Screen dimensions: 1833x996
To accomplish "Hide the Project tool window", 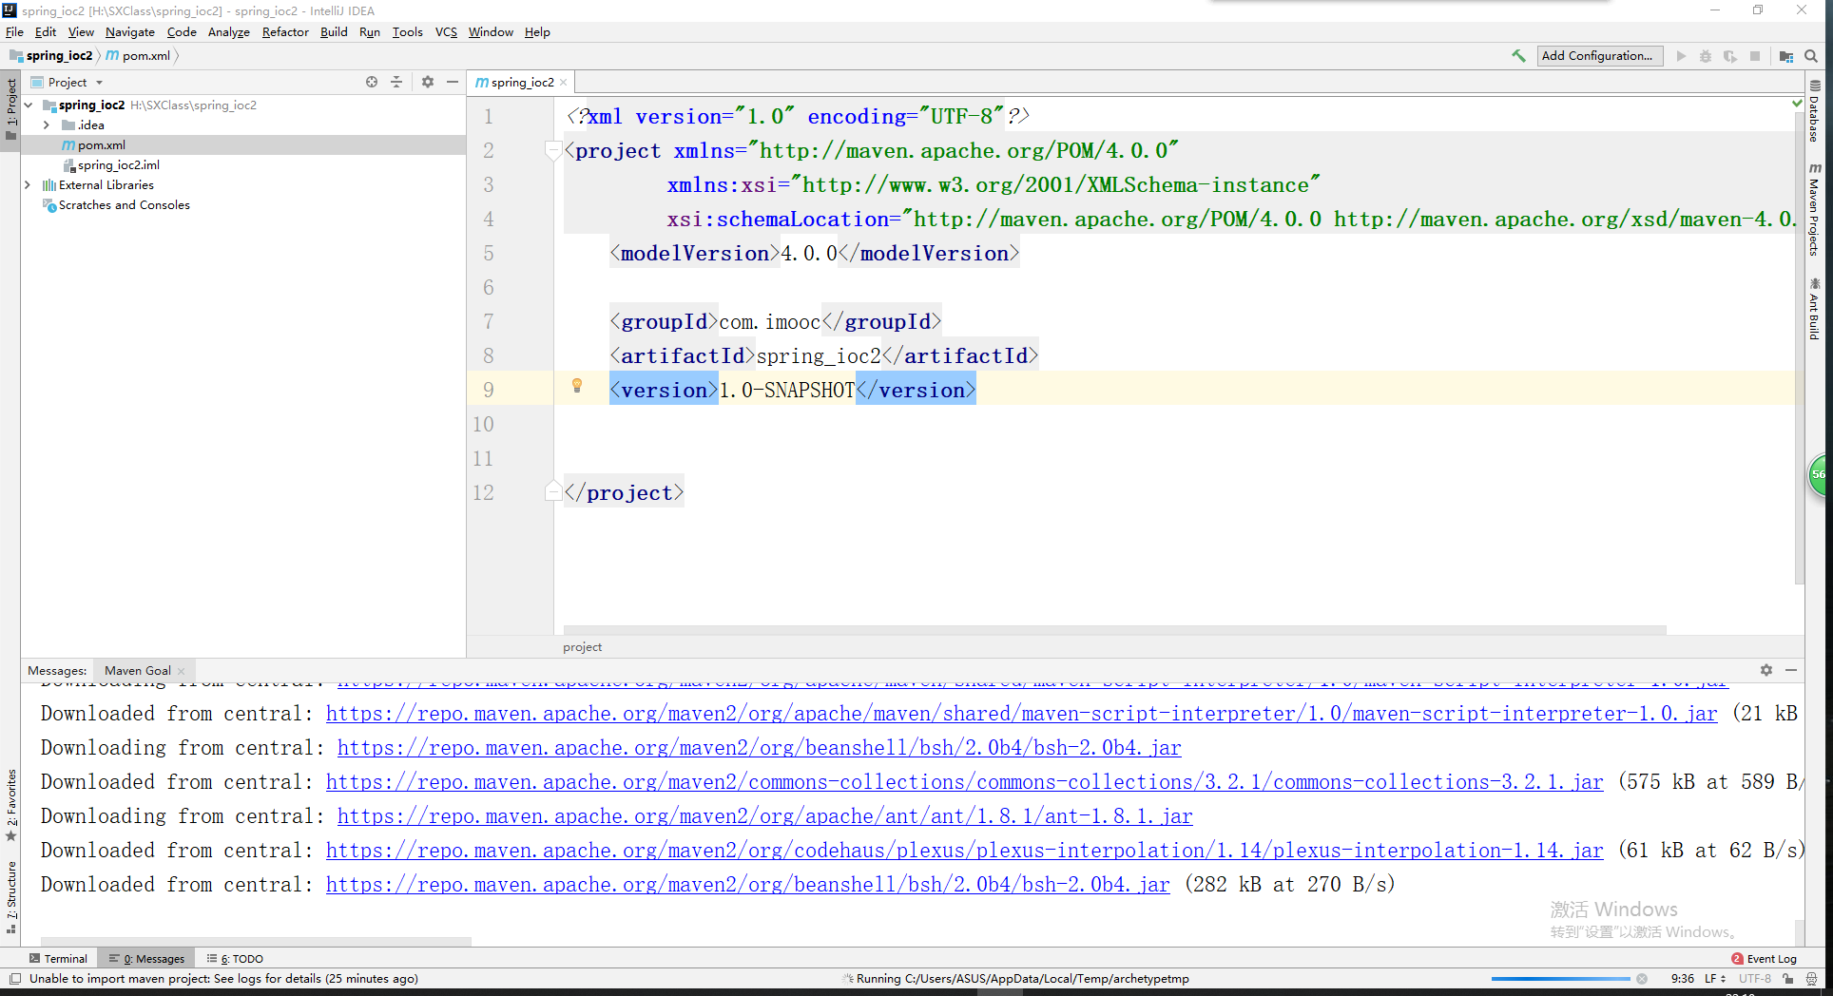I will pyautogui.click(x=453, y=82).
